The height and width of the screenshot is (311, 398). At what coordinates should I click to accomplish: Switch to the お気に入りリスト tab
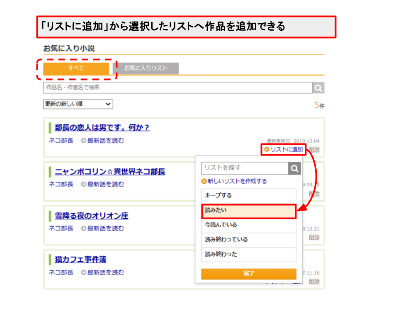[x=145, y=68]
